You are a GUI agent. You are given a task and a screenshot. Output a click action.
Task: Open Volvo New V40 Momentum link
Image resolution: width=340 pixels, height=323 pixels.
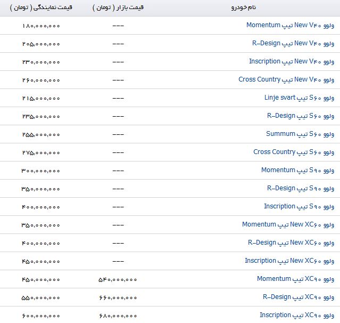point(290,26)
